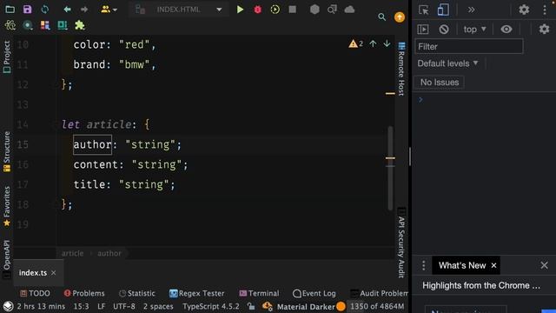This screenshot has width=556, height=313.
Task: Open DevTools settings gear in the top row
Action: (x=524, y=10)
